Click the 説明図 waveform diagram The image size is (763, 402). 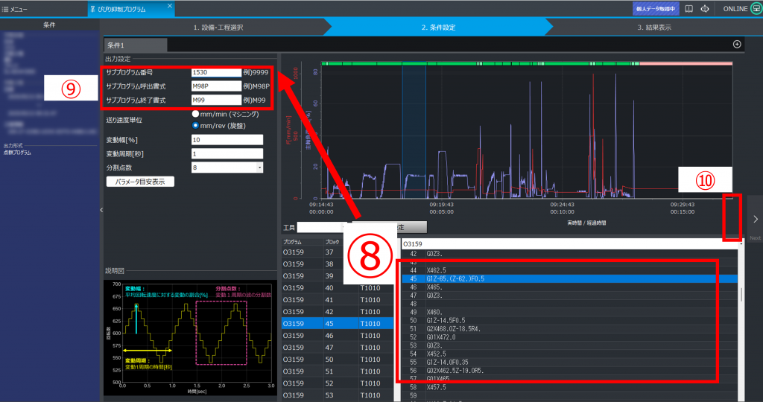point(190,337)
